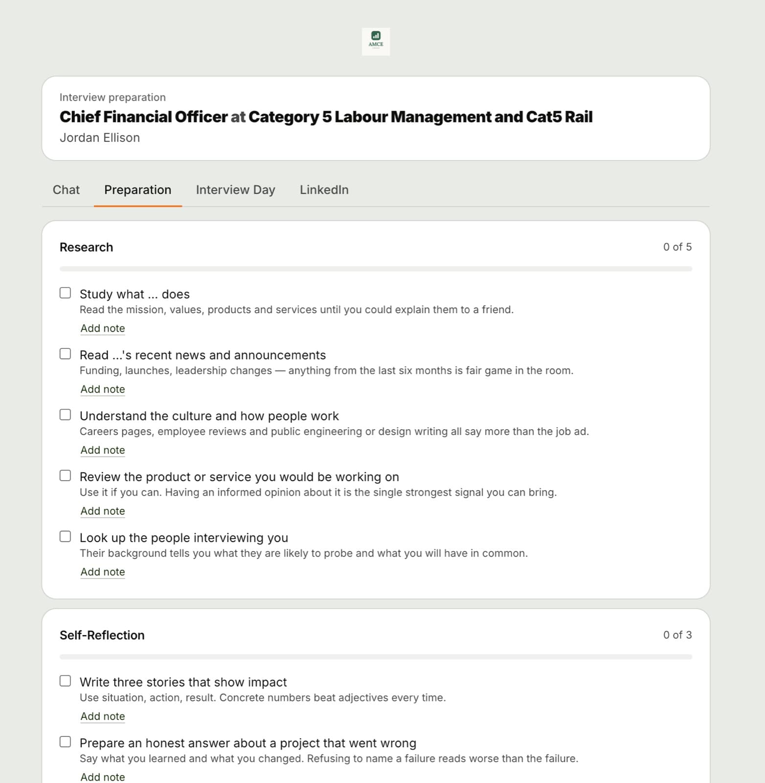
Task: Add note for 'Review the product or service'
Action: 103,511
